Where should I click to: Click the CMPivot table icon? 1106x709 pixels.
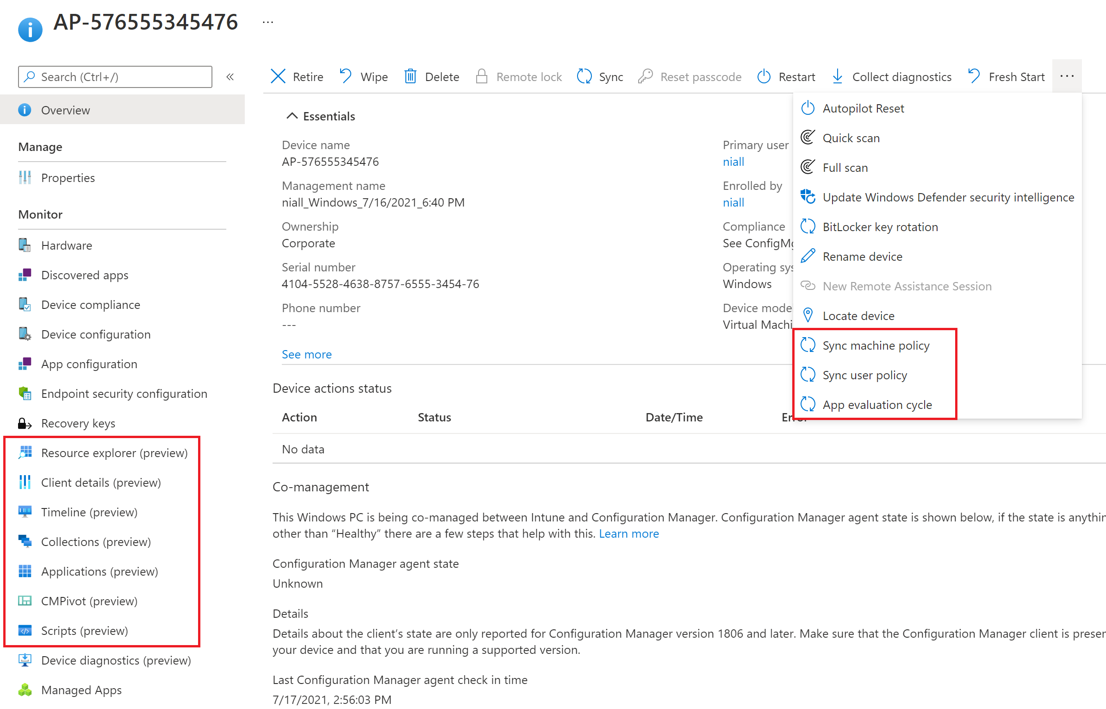[25, 601]
